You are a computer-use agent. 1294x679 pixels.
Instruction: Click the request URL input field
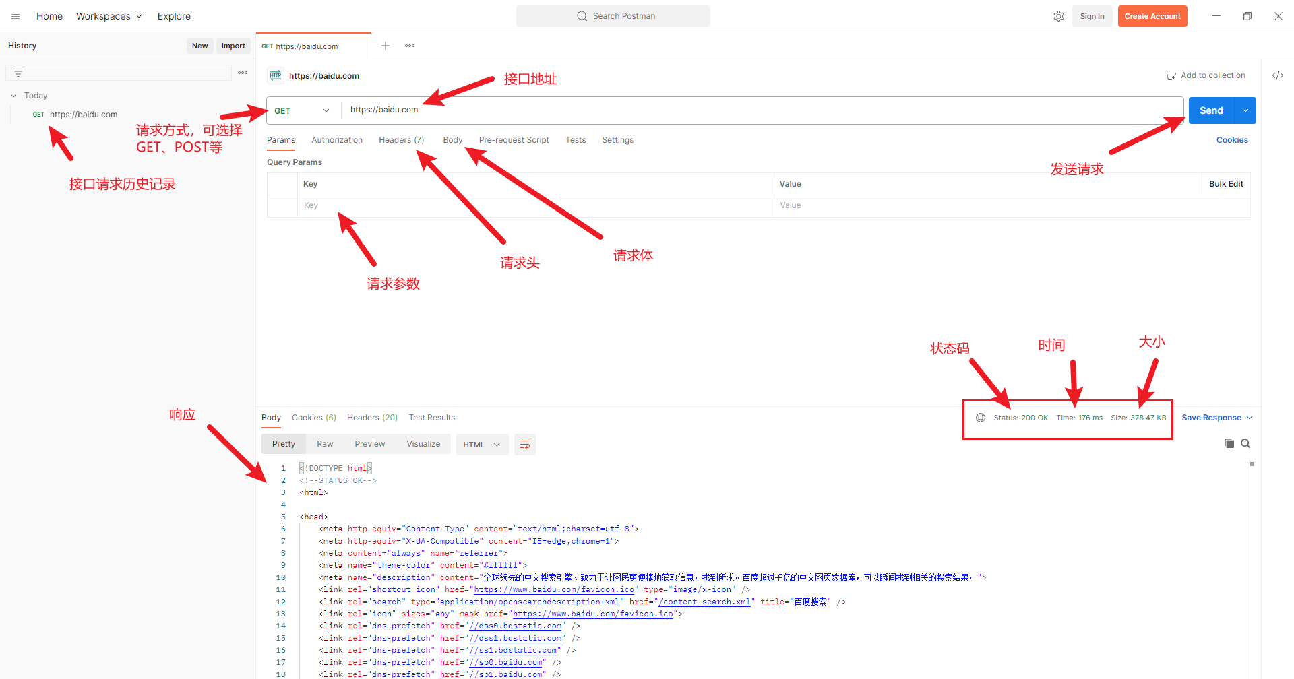762,110
